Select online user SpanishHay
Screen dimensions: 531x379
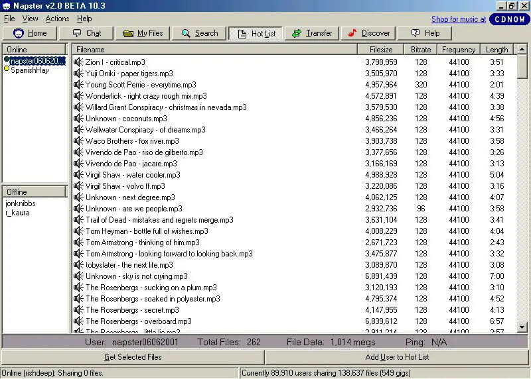coord(30,70)
